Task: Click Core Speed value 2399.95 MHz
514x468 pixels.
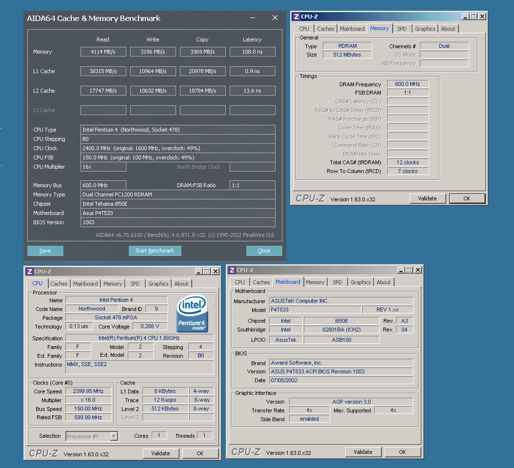Action: (x=88, y=391)
